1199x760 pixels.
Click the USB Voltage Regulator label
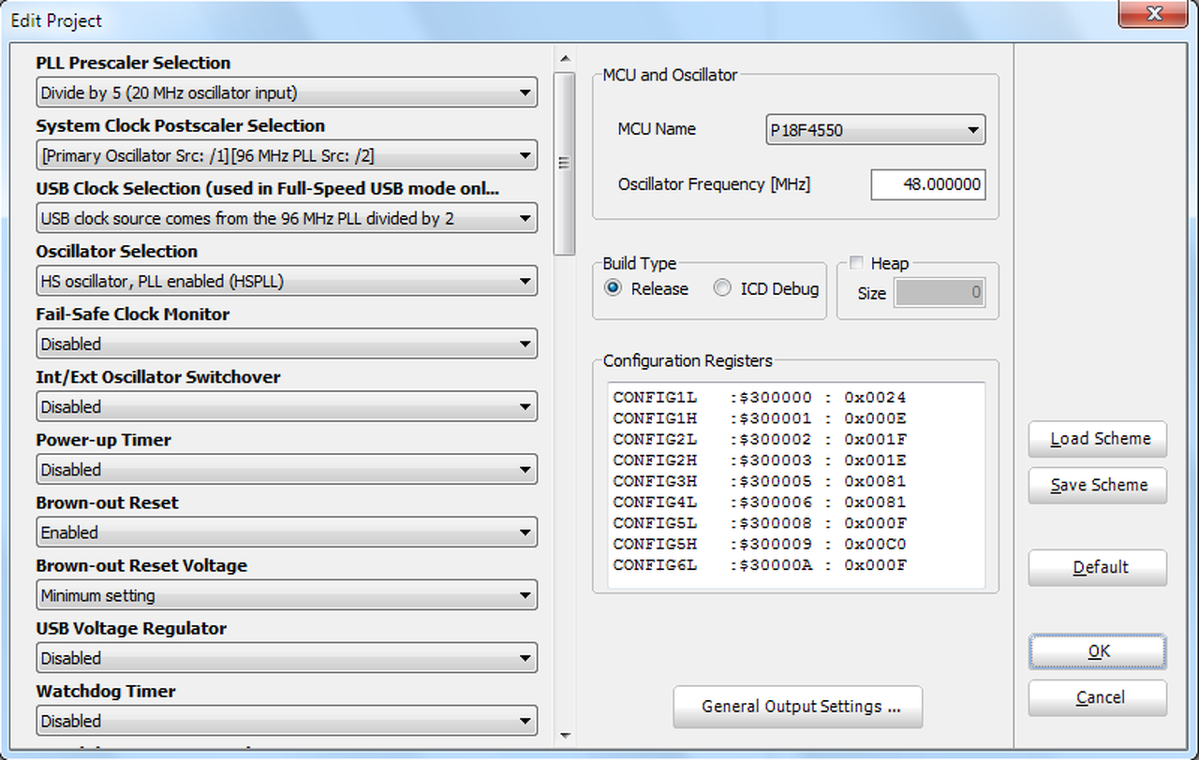point(131,629)
